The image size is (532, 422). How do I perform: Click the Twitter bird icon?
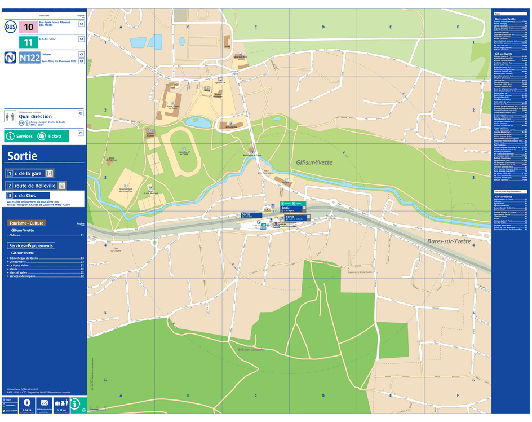click(x=3, y=410)
